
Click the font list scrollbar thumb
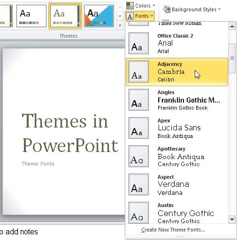(x=232, y=58)
